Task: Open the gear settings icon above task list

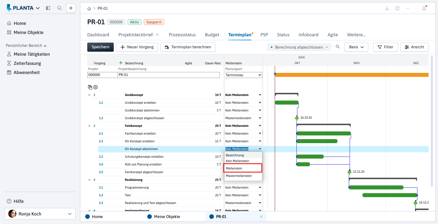Action: tap(95, 87)
